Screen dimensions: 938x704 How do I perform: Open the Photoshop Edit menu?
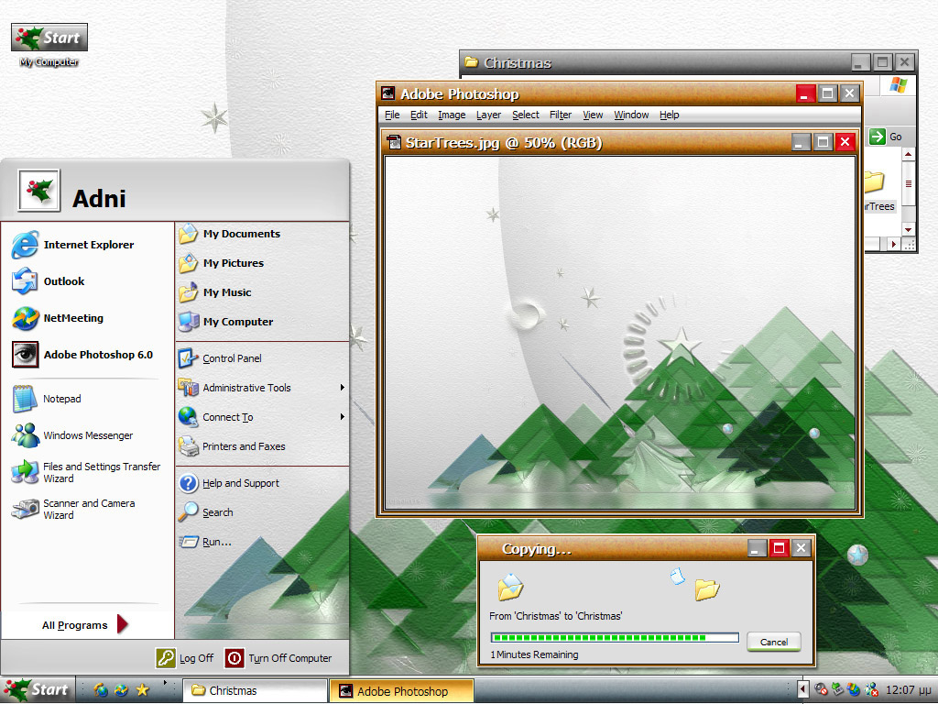tap(419, 115)
